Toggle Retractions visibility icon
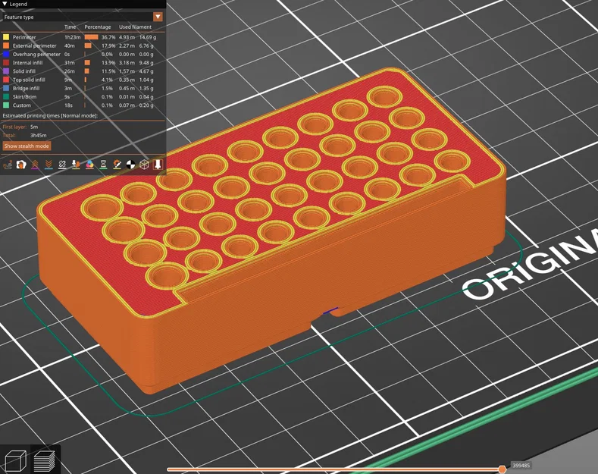 point(35,165)
